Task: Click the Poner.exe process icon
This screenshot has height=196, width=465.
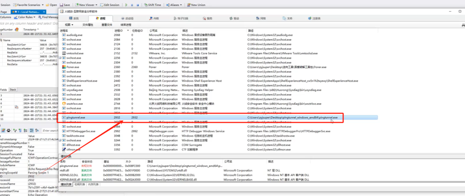Action: pyautogui.click(x=64, y=67)
